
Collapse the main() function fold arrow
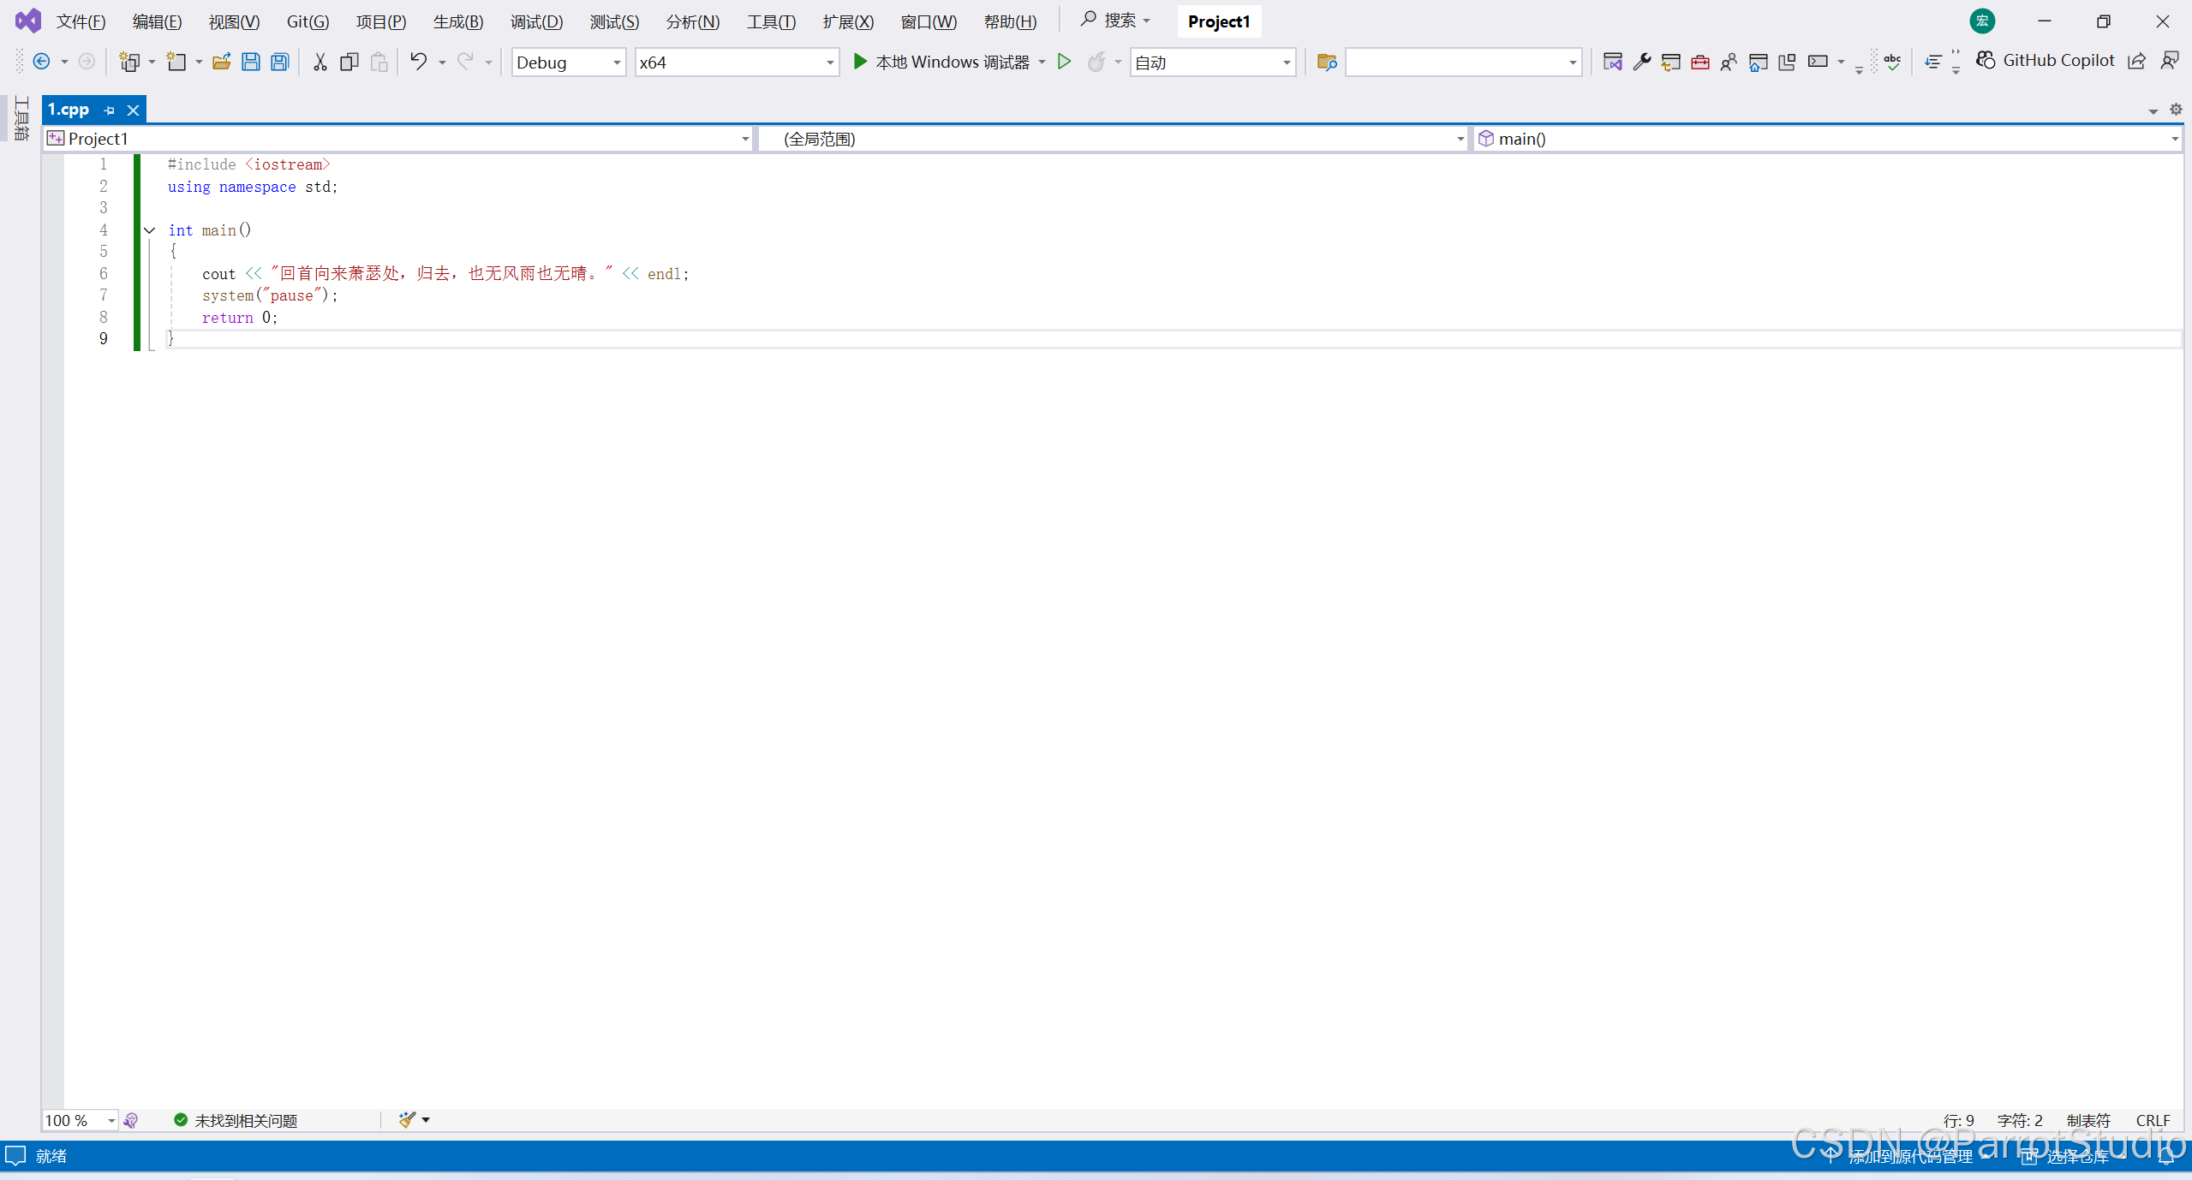tap(149, 230)
